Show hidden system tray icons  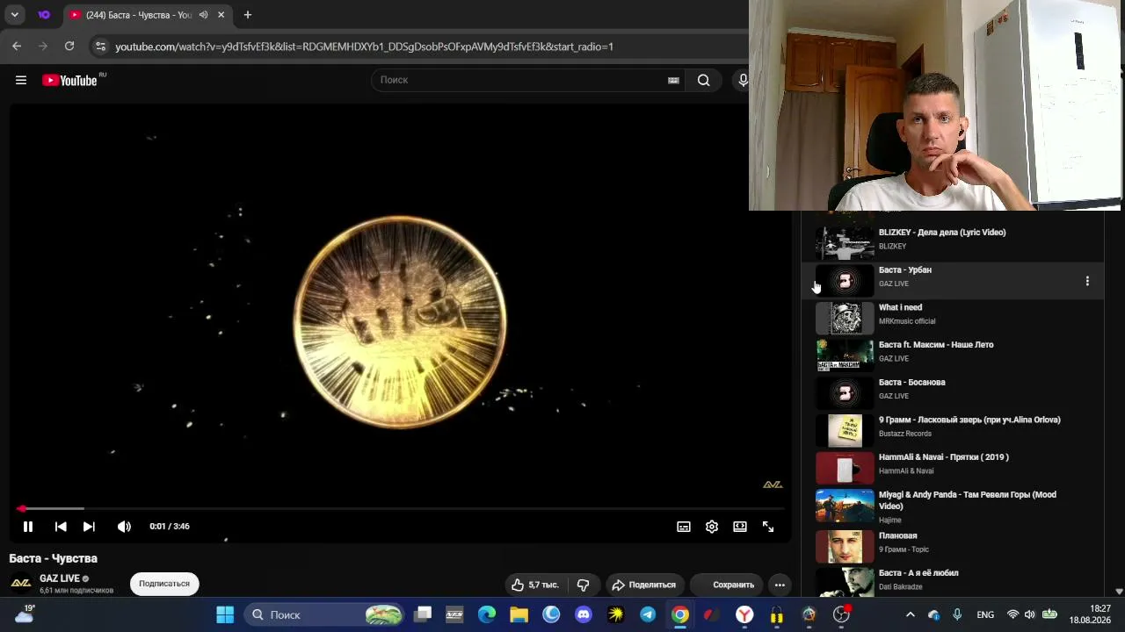pos(911,615)
